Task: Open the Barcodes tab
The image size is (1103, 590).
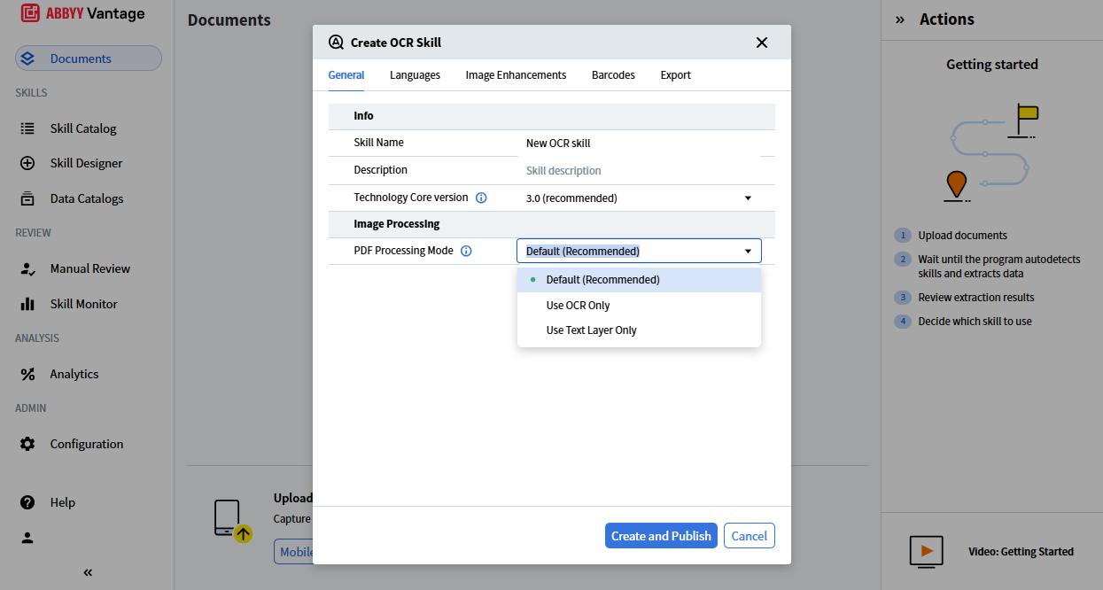Action: [613, 75]
